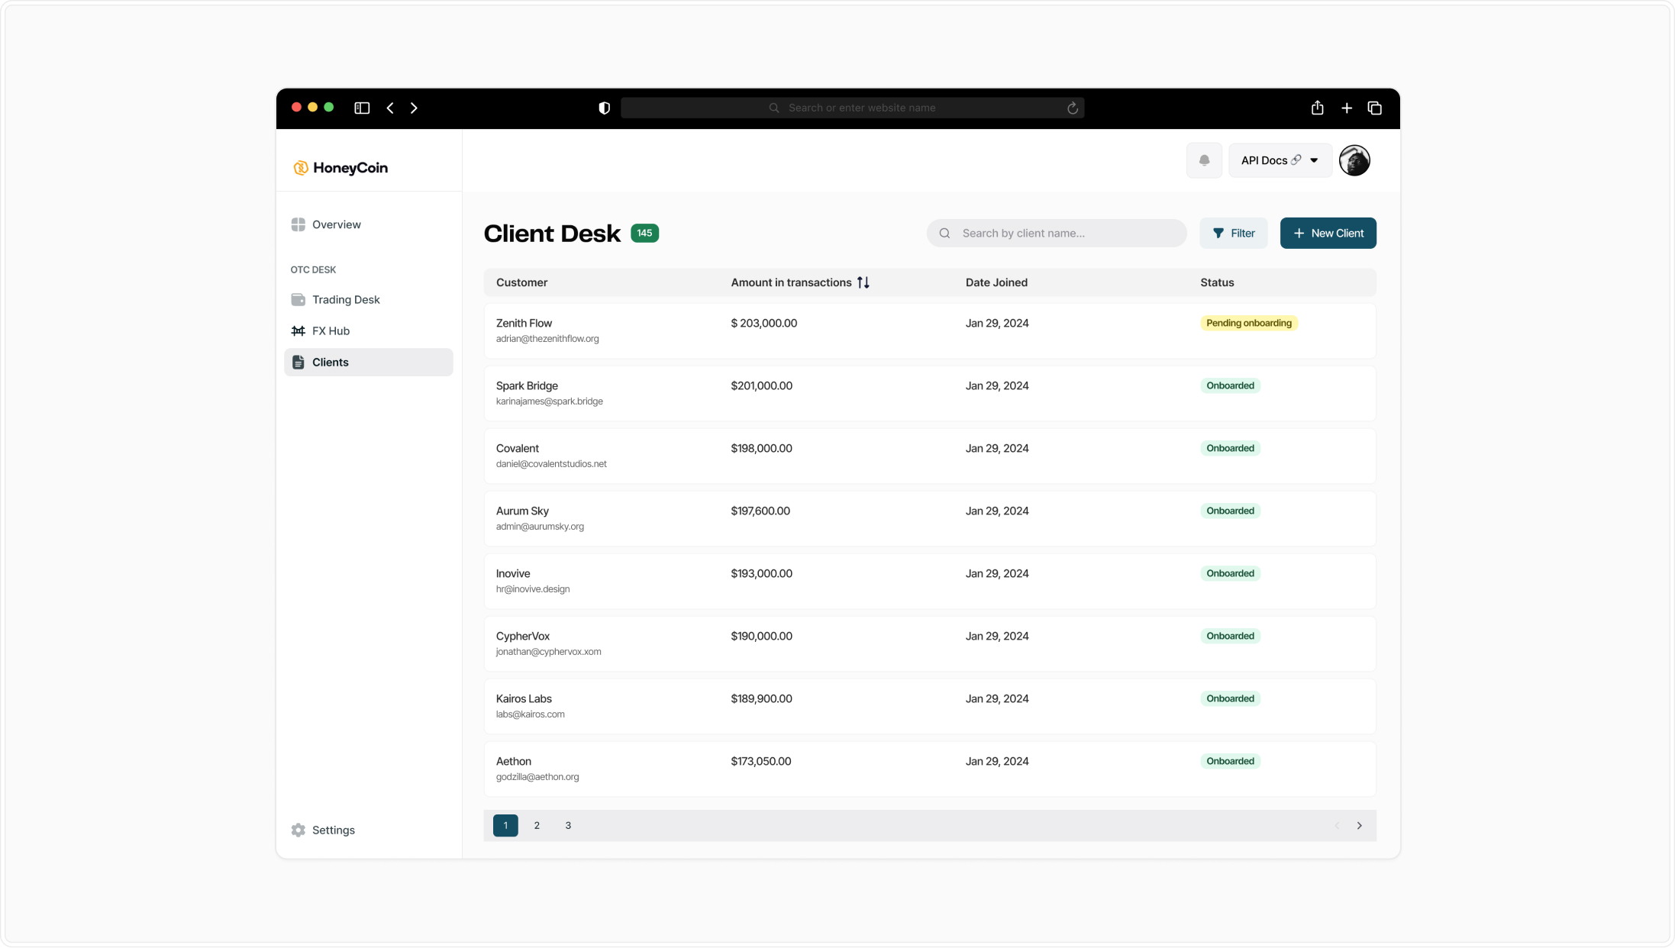Image resolution: width=1675 pixels, height=948 pixels.
Task: Click the HoneyCoin logo
Action: pyautogui.click(x=340, y=168)
